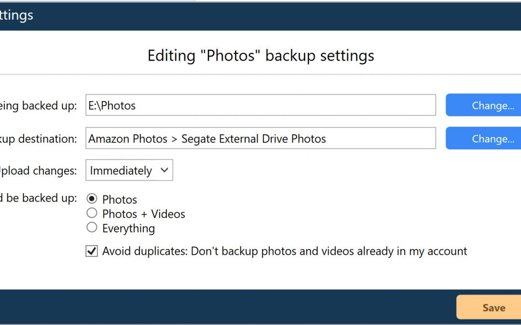Uncheck the Avoid duplicates checkbox
This screenshot has height=325, width=521.
92,251
